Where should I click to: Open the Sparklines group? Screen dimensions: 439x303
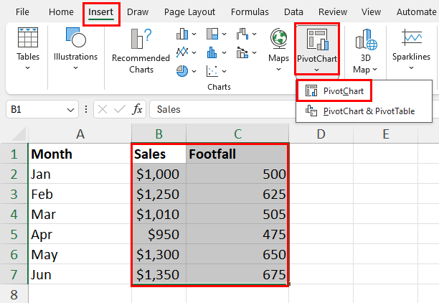pos(411,49)
